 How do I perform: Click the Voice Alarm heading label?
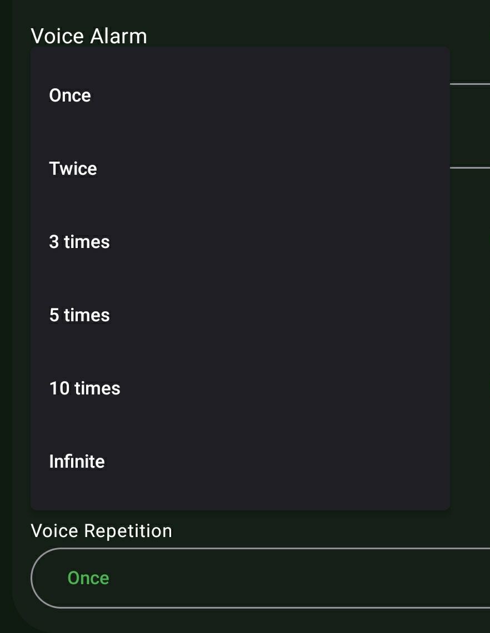point(89,36)
